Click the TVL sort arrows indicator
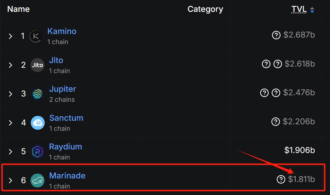The width and height of the screenshot is (330, 195). coord(312,10)
